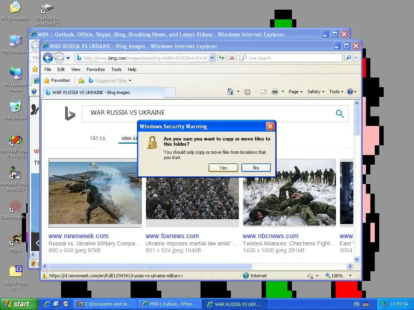Open the Tools menu in menu bar
This screenshot has height=310, width=414.
click(x=116, y=69)
